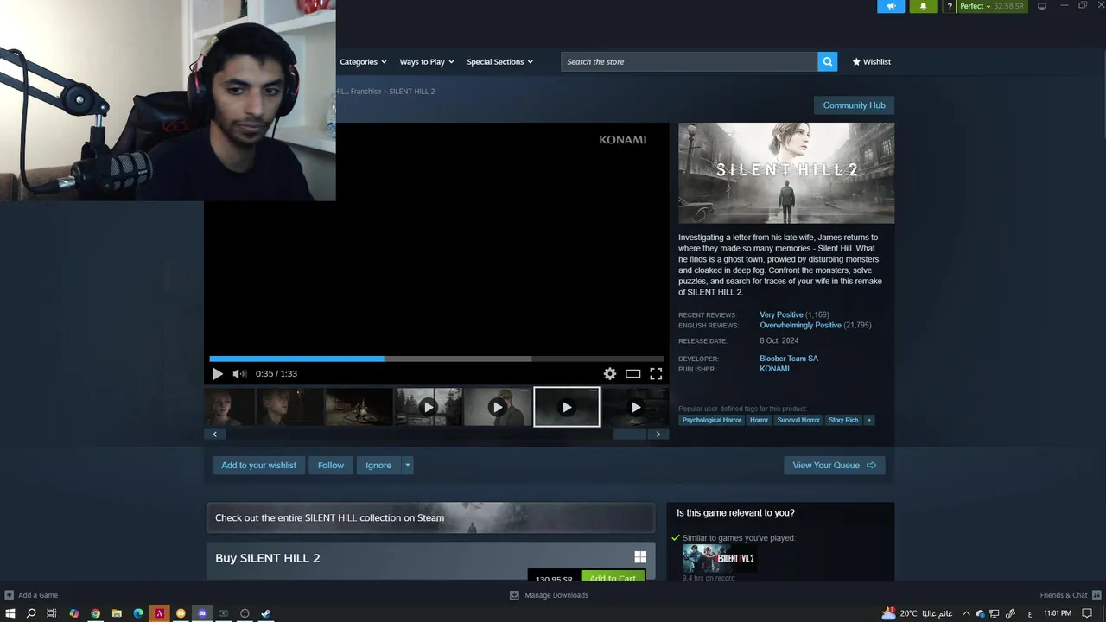Click the Ignore button
Viewport: 1106px width, 622px height.
pyautogui.click(x=378, y=466)
